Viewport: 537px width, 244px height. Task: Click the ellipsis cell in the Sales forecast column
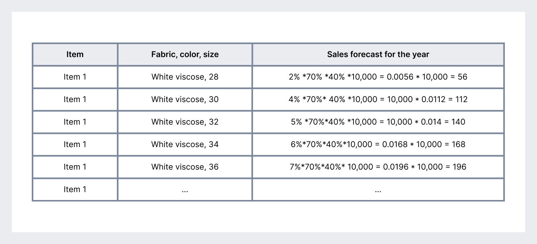tap(378, 190)
